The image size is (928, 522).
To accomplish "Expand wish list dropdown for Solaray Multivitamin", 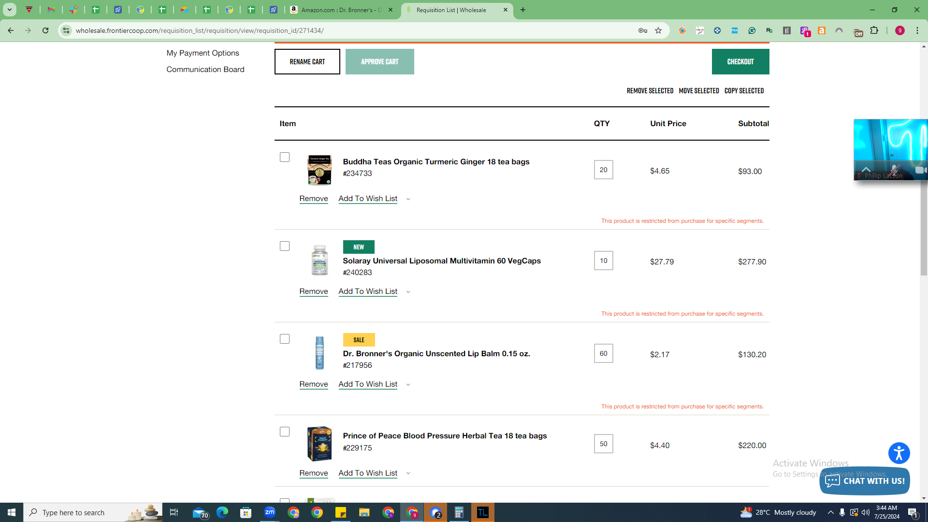I will [408, 292].
